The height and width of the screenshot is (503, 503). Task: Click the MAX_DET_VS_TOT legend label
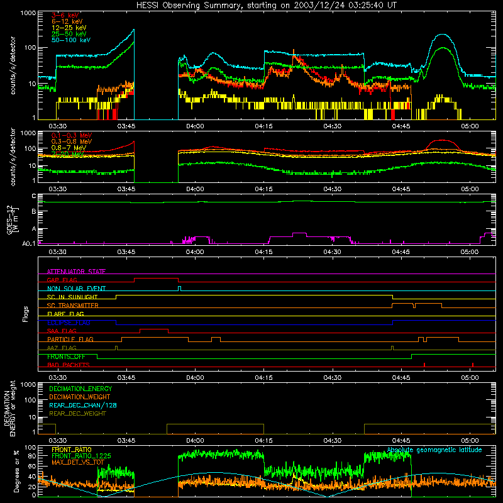click(x=78, y=462)
